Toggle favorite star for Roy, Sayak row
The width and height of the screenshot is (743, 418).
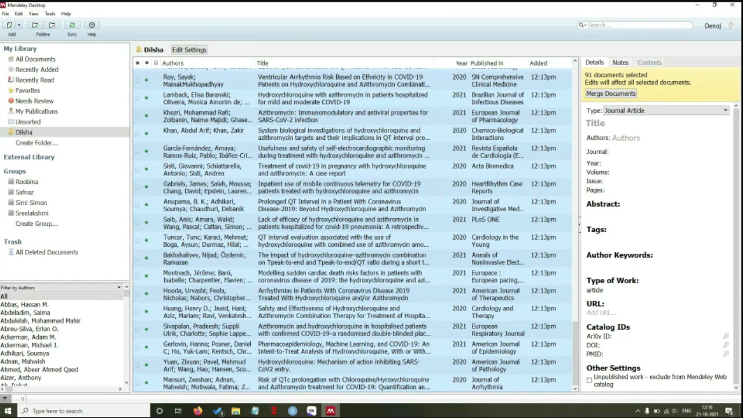(x=138, y=80)
